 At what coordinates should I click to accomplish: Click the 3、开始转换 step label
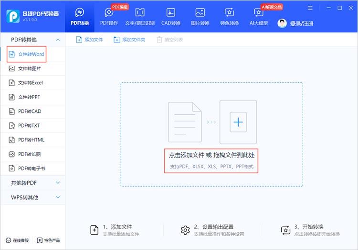[309, 227]
